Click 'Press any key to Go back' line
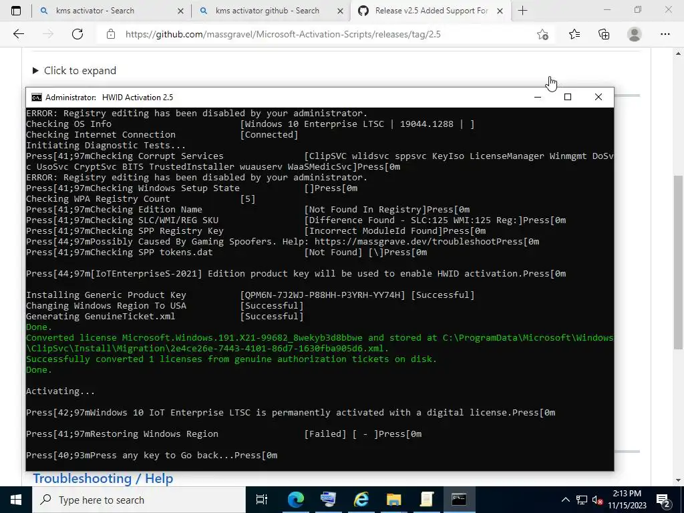The height and width of the screenshot is (513, 684). tap(152, 456)
